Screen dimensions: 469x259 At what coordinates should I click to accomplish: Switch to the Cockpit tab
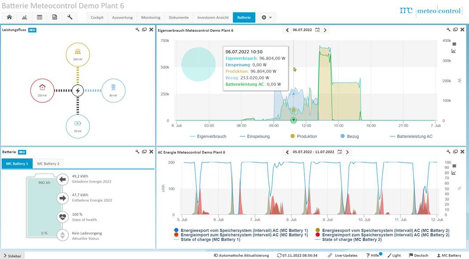click(x=97, y=18)
